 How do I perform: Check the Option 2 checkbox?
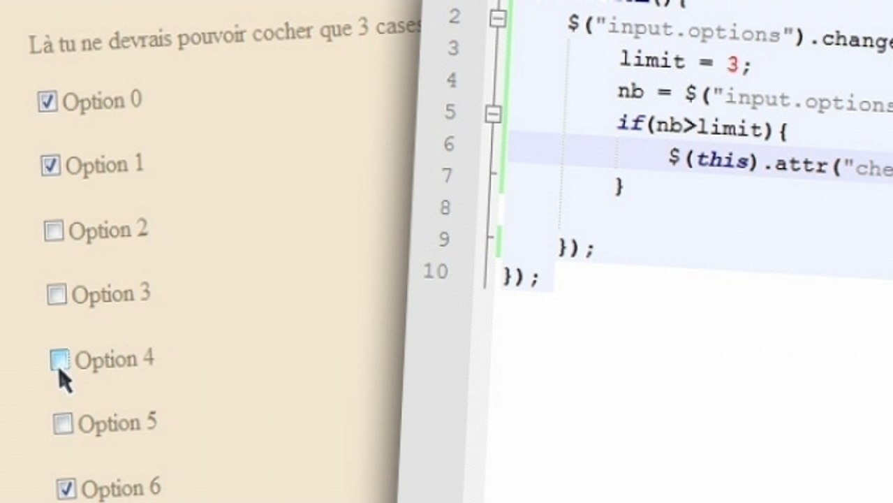pyautogui.click(x=54, y=231)
